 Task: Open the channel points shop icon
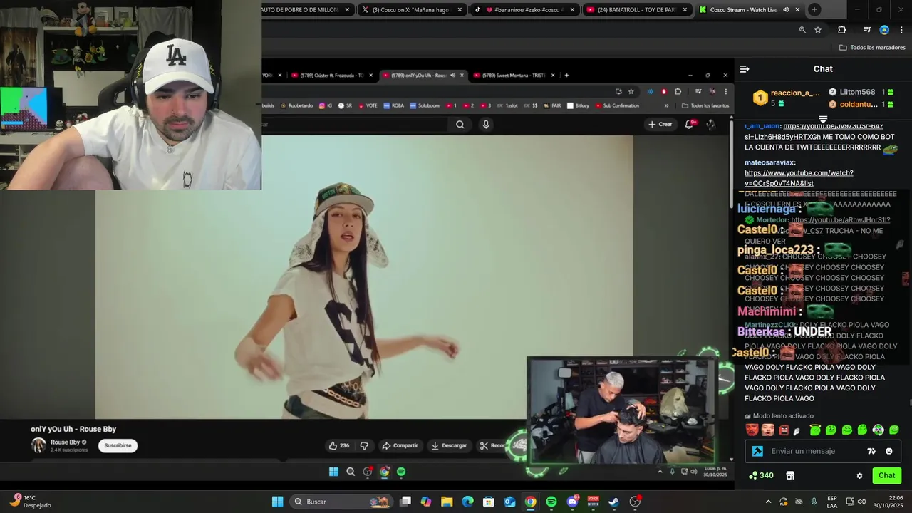(789, 475)
